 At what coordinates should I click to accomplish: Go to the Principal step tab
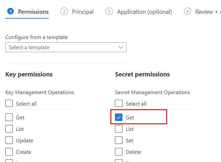coord(83,12)
